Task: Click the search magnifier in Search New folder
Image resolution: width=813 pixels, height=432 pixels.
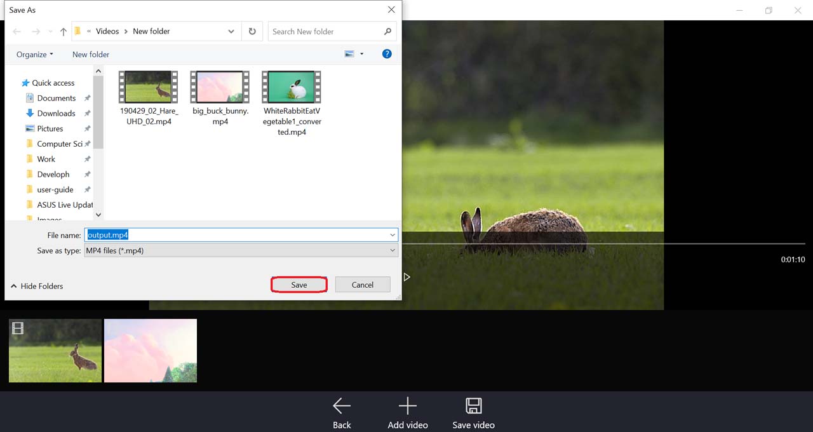Action: coord(387,31)
